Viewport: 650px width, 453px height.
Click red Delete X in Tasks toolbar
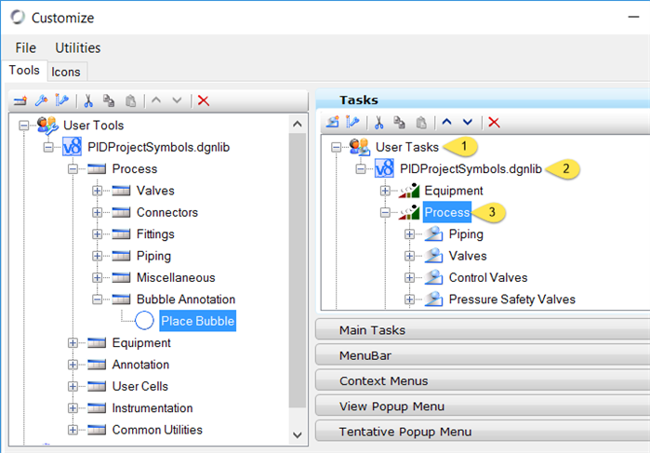click(494, 123)
